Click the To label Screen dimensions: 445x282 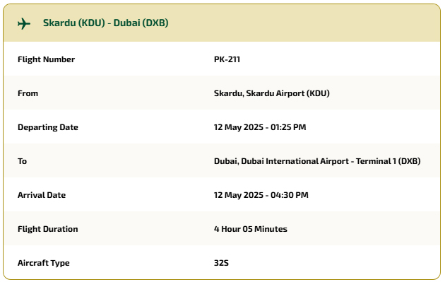(22, 161)
